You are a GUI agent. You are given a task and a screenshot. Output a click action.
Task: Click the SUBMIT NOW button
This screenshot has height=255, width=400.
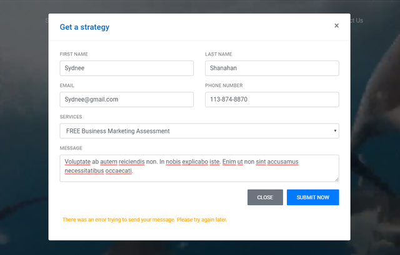(312, 197)
